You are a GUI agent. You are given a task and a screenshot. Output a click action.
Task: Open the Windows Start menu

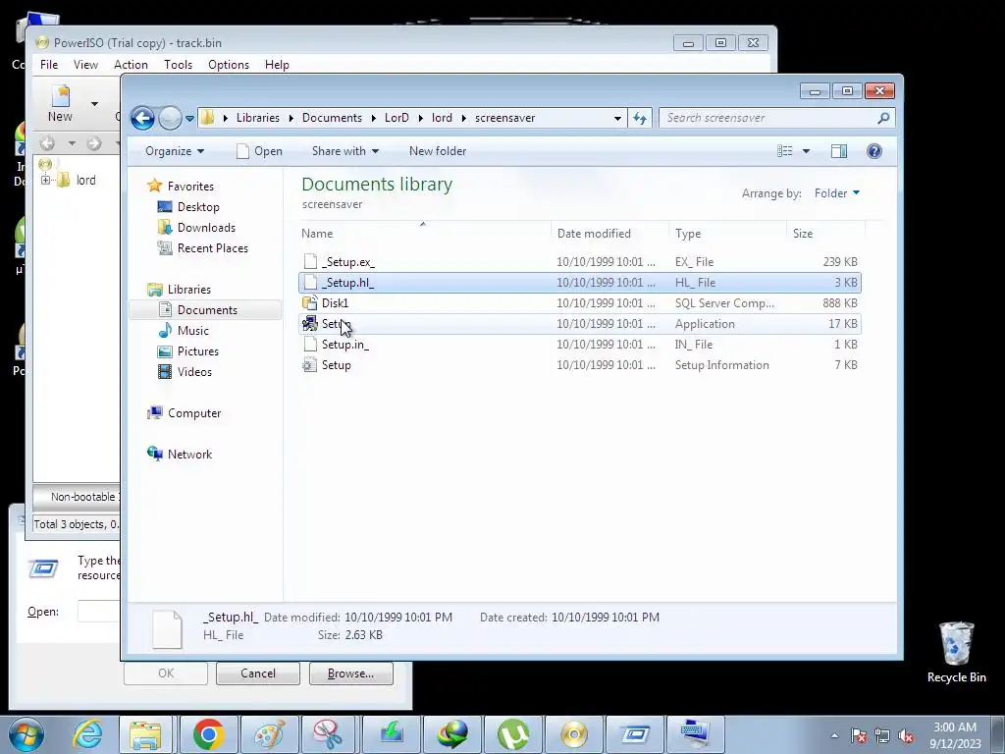click(26, 734)
